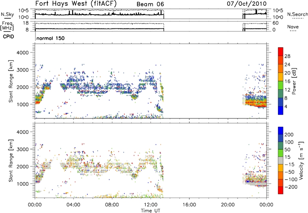The image size is (308, 213).
Task: Click the "Fort Hays West (fitACF)" title
Action: [x=76, y=3]
